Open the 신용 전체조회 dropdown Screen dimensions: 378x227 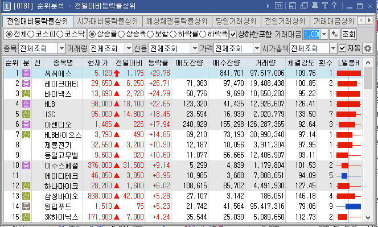[195, 49]
